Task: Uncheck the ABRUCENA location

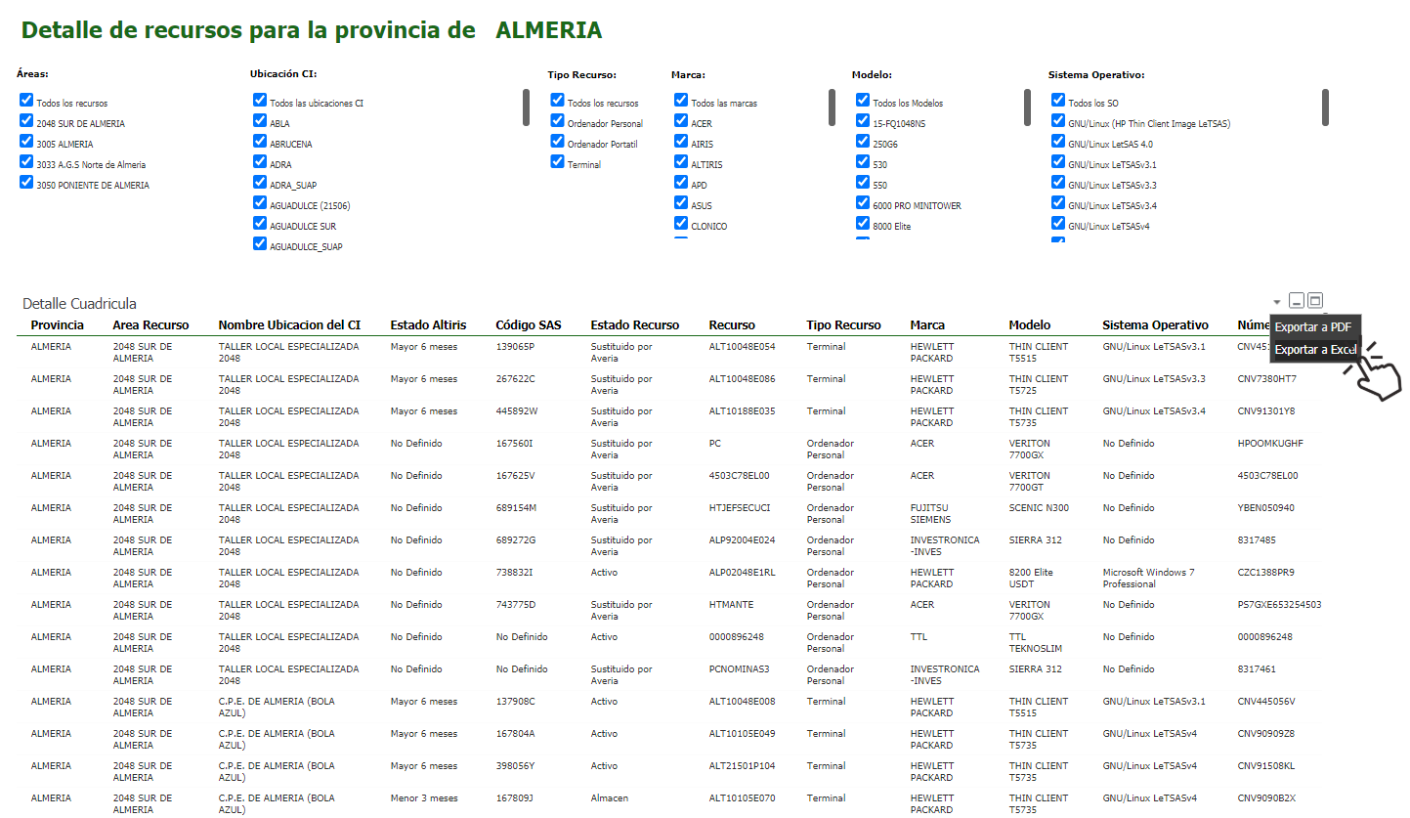Action: [x=260, y=141]
